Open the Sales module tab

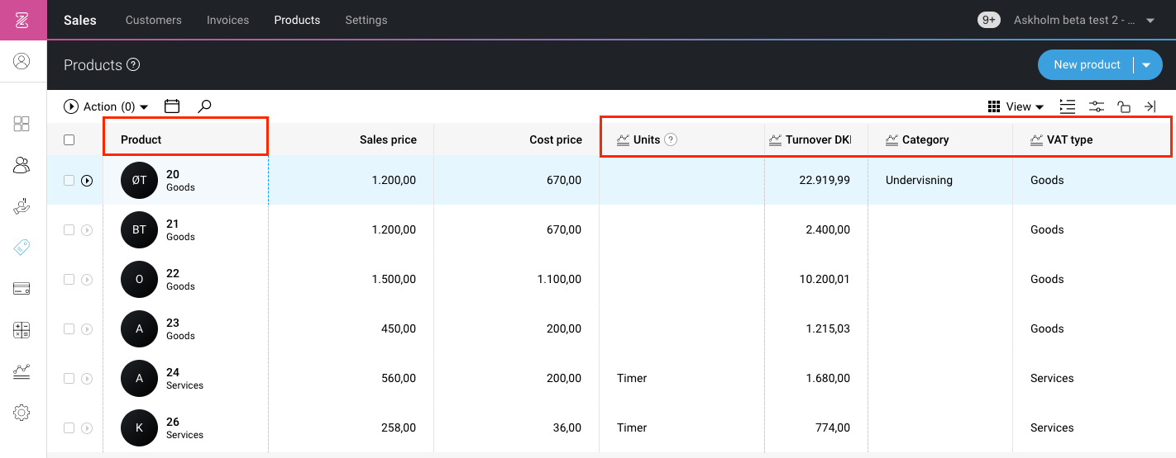coord(80,20)
